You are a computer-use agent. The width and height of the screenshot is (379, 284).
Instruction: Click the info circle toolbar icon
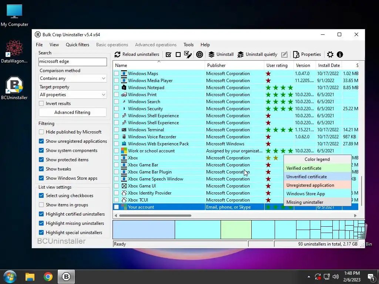click(340, 55)
